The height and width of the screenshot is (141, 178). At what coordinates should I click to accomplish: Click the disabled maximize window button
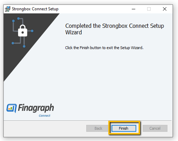pos(149,9)
